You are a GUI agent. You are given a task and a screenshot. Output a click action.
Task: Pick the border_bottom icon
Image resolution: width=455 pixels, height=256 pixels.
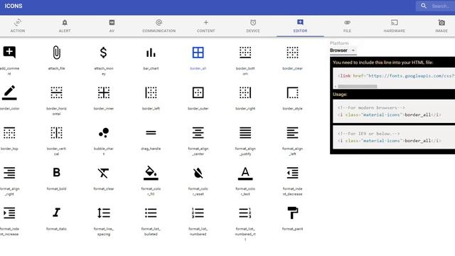(x=245, y=53)
